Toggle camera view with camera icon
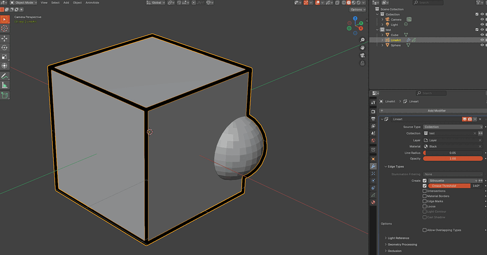487x255 pixels. pos(362,55)
